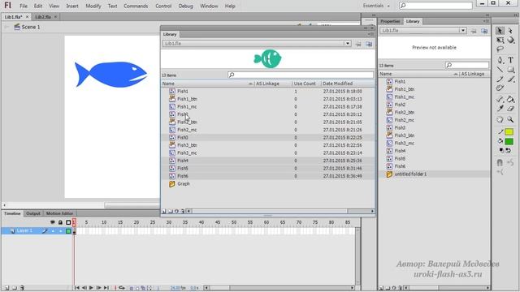Select the Pencil tool
This screenshot has height=292, width=520.
500,79
